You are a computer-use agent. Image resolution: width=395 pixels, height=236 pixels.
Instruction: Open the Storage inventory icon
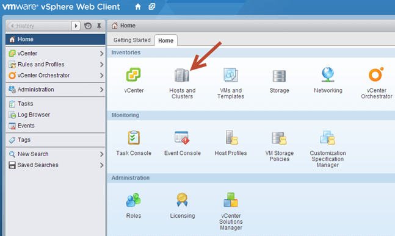tap(279, 76)
